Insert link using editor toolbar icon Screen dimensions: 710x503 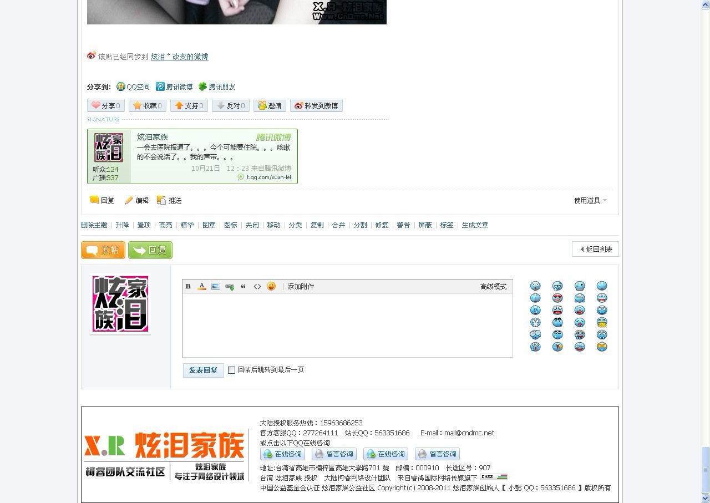230,287
